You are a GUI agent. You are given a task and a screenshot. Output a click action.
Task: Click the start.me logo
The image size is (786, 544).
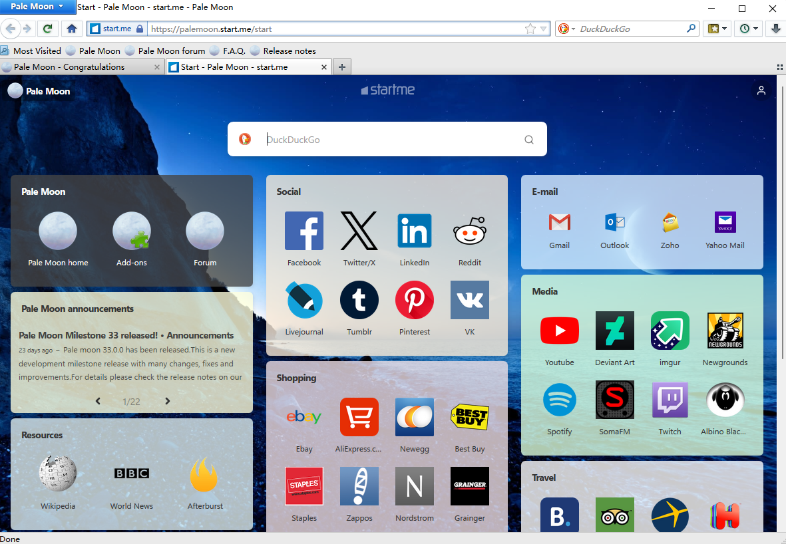pos(387,90)
